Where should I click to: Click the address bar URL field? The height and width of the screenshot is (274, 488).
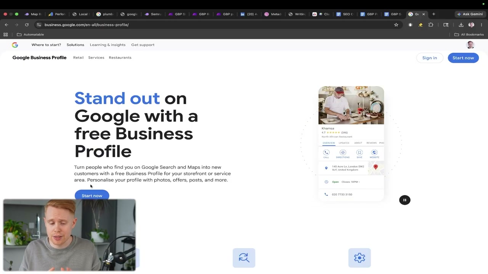point(217,25)
